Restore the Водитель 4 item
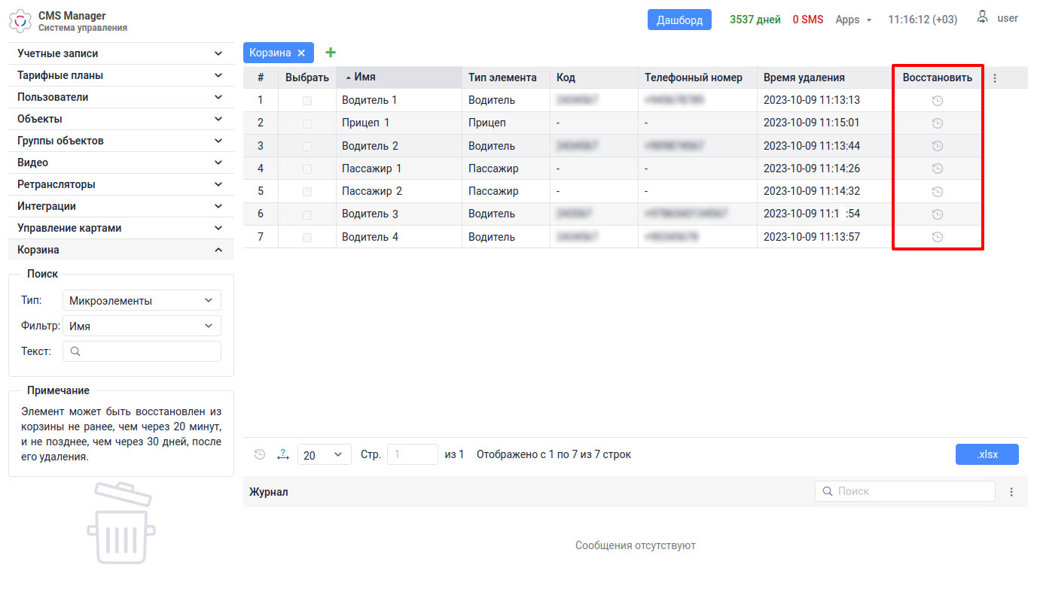The height and width of the screenshot is (592, 1037). tap(937, 237)
